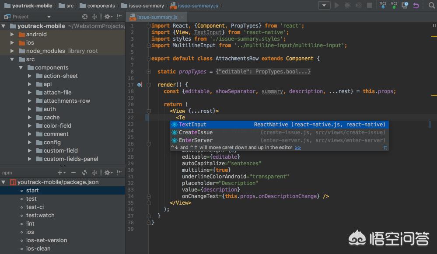The width and height of the screenshot is (437, 254).
Task: Fold the render method in gutter
Action: click(149, 84)
